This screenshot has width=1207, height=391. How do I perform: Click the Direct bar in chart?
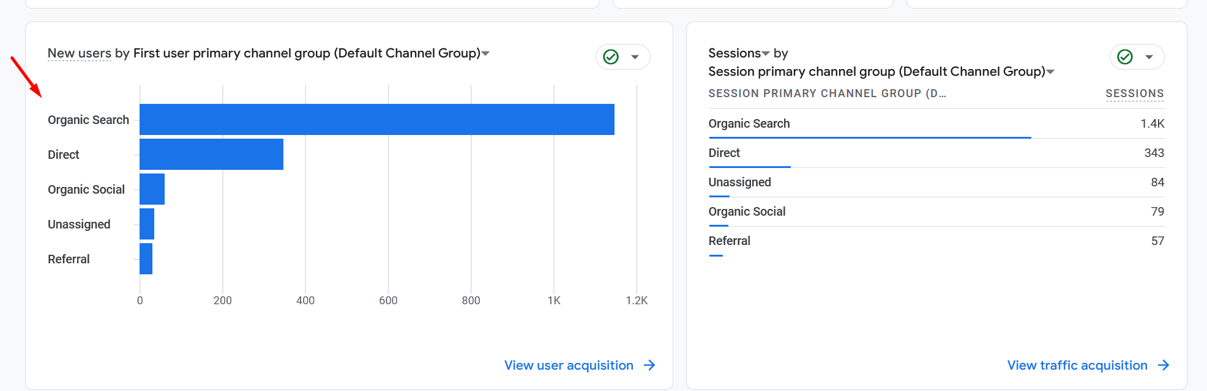(211, 154)
